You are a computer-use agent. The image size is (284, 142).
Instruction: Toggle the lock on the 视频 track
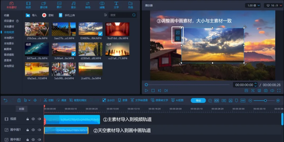click(x=28, y=119)
